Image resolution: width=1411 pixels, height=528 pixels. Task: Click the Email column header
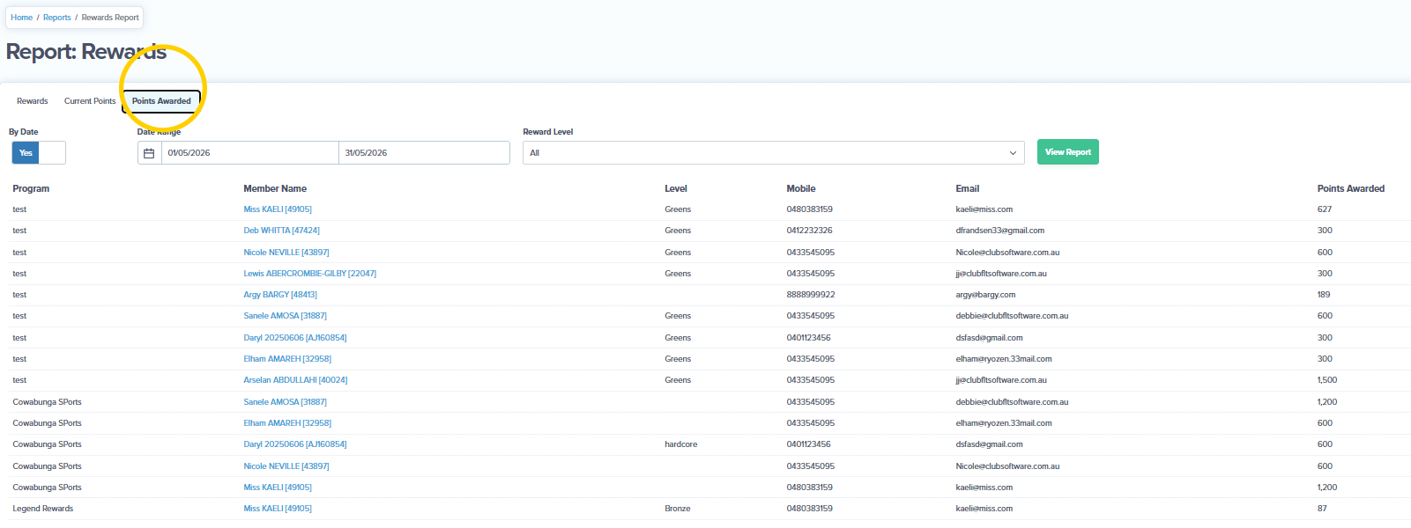(968, 188)
